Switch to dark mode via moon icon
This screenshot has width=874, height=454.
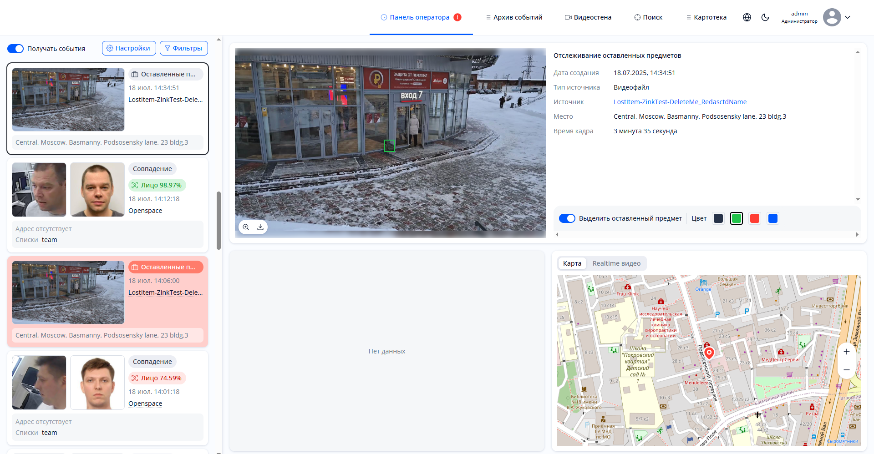pos(765,17)
